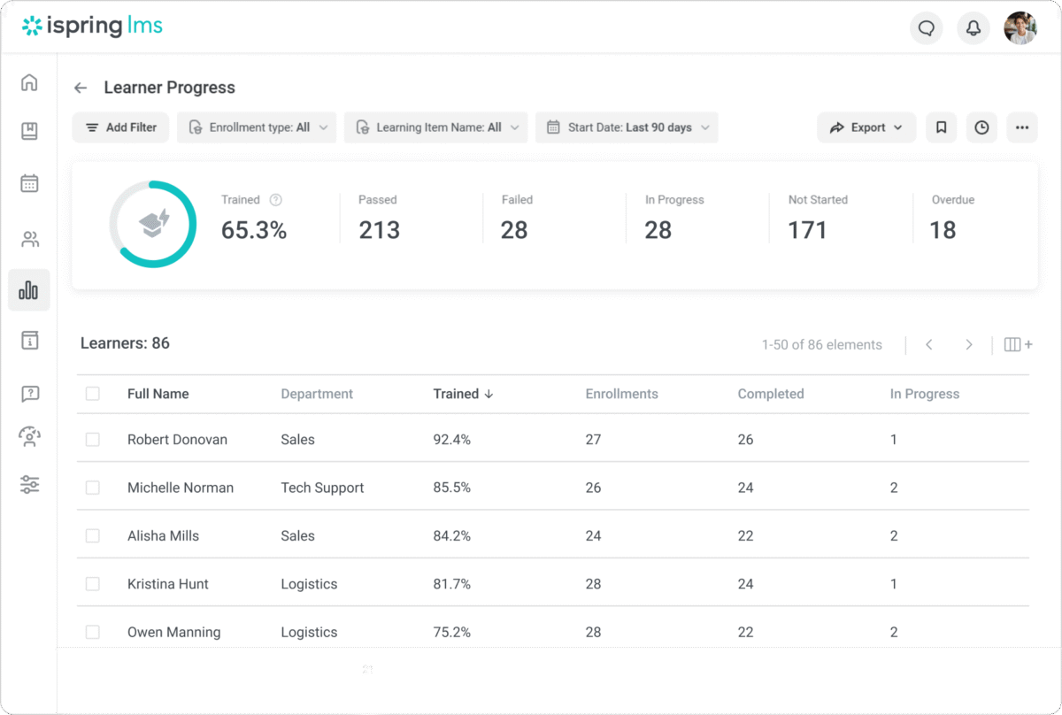This screenshot has width=1062, height=715.
Task: Open the calendar icon in sidebar
Action: (x=29, y=184)
